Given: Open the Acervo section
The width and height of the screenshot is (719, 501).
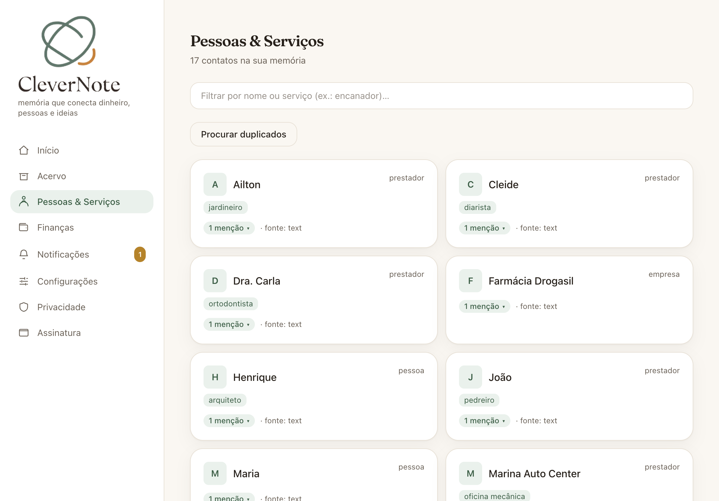Looking at the screenshot, I should (x=82, y=176).
